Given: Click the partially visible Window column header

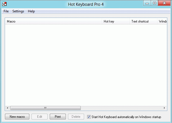Looking at the screenshot, I should [162, 21].
